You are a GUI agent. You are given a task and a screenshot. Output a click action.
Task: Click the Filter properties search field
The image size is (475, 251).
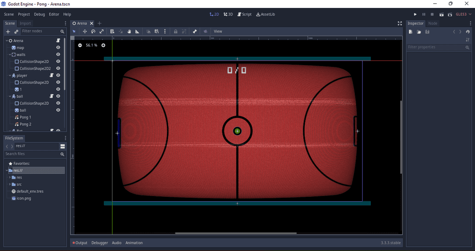[x=435, y=47]
